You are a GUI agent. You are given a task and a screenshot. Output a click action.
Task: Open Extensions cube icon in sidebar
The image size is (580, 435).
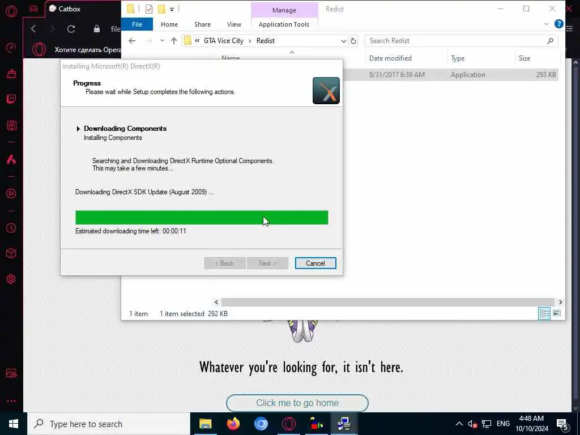11,253
